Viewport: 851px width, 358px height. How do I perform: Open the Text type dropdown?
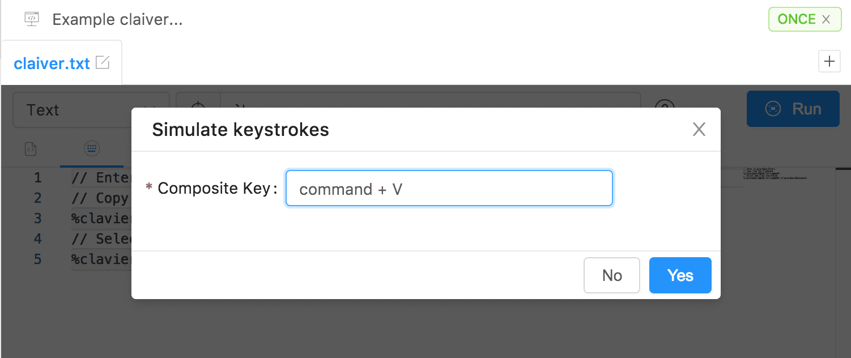point(91,110)
